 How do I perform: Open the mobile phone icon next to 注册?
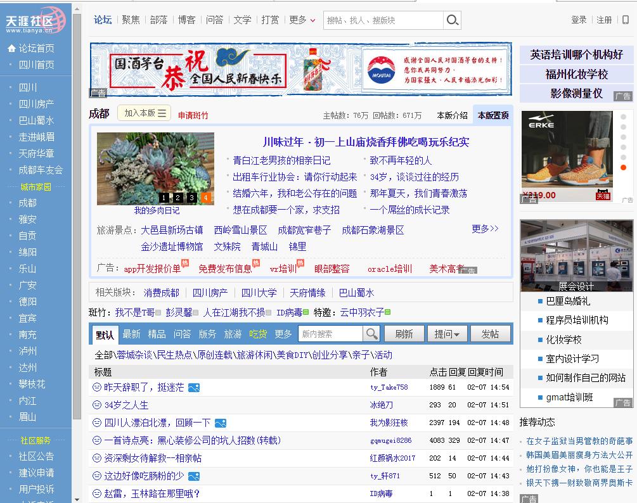[626, 20]
